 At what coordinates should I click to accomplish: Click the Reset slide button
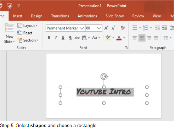(x=25, y=33)
